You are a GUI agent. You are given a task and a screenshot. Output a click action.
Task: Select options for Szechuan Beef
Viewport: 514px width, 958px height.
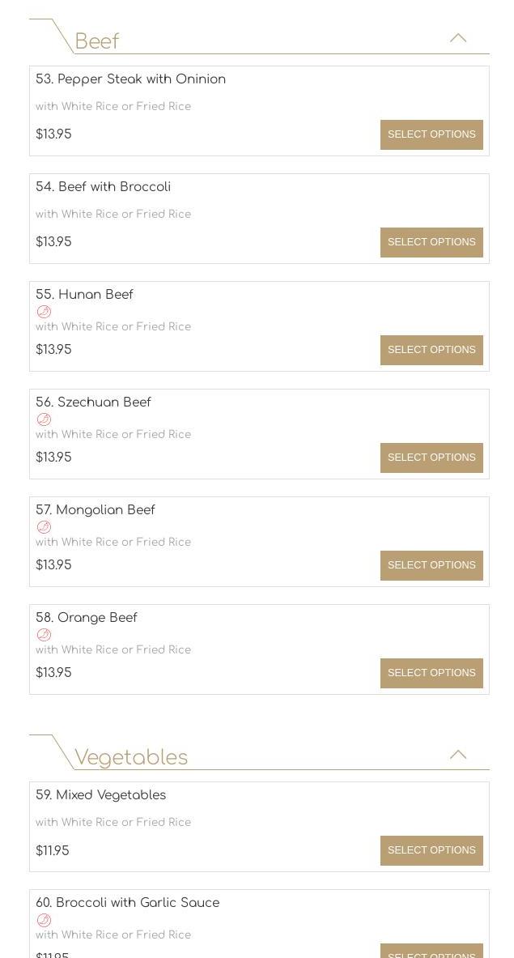tap(431, 458)
